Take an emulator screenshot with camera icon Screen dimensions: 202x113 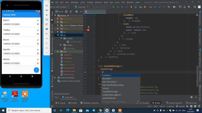47,29
